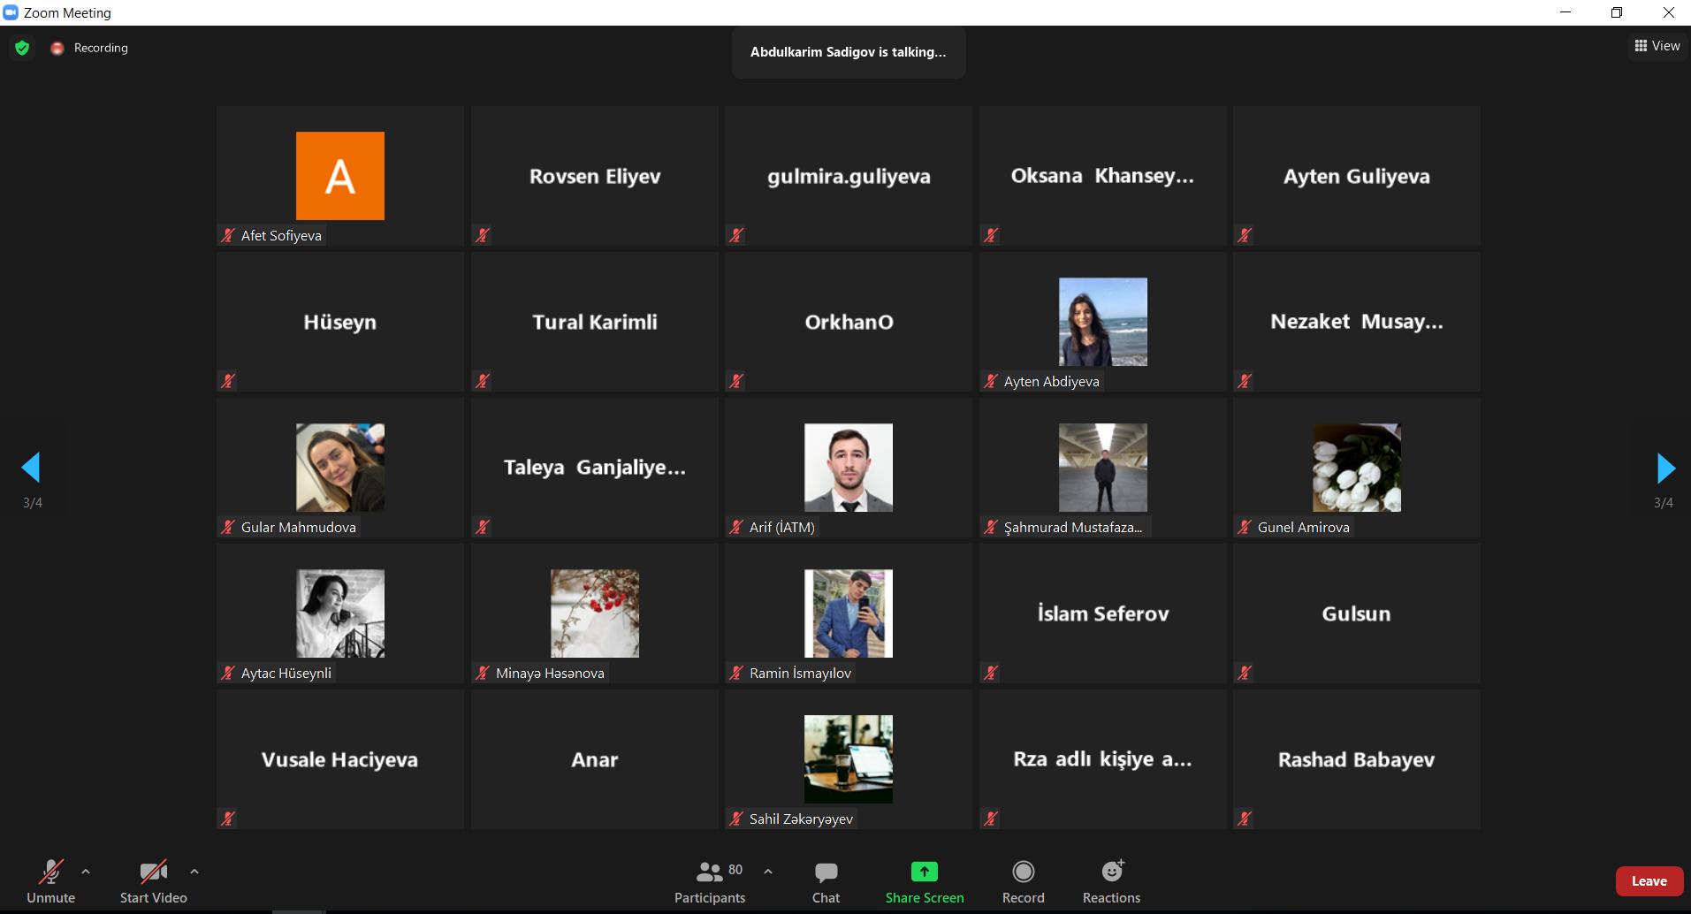Open video options caret beside Start Video
1691x914 pixels.
[194, 872]
